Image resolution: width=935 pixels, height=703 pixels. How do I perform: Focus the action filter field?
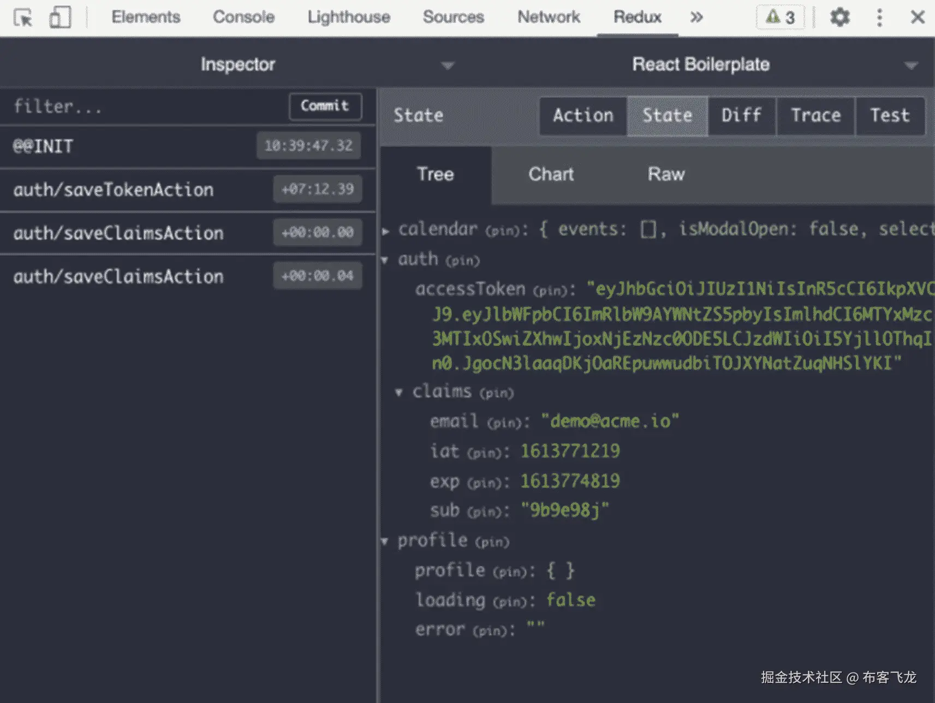tap(143, 106)
